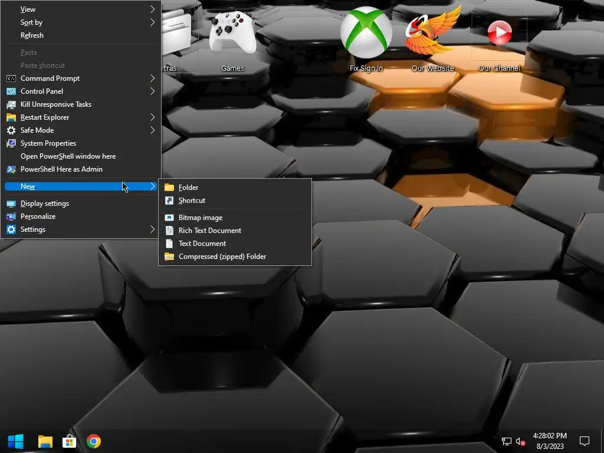
Task: Click the taskbar clock showing 4:28:02 PM
Action: point(550,436)
